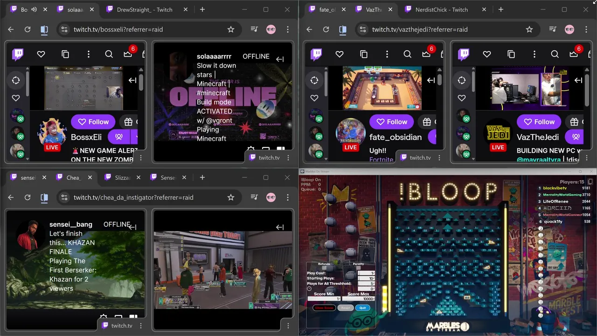Screen dimensions: 597x336
Task: Bookmark the vazthejedi page with star icon
Action: point(529,29)
